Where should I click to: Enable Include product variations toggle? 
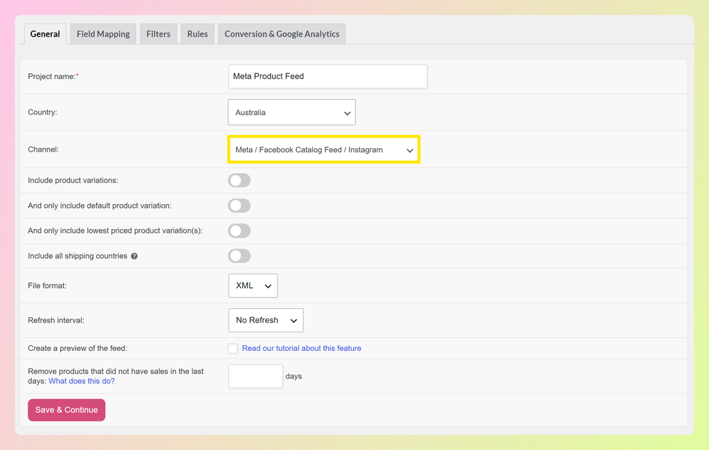pos(239,181)
